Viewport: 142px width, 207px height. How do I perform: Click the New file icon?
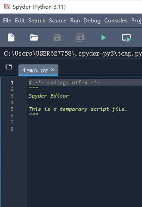tap(11, 38)
